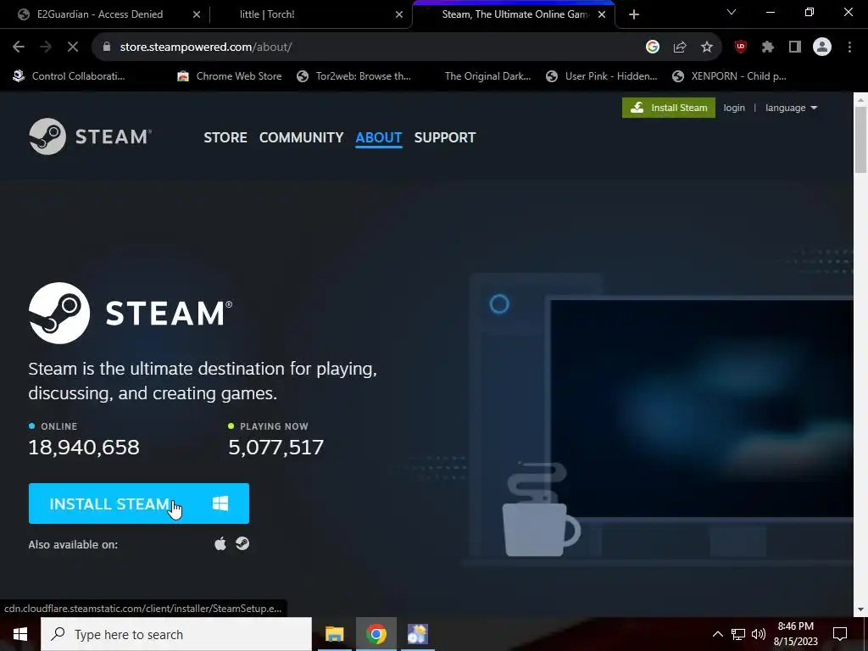Click the page vertical scrollbar thumb
Screen dimensions: 868x651
coord(860,140)
